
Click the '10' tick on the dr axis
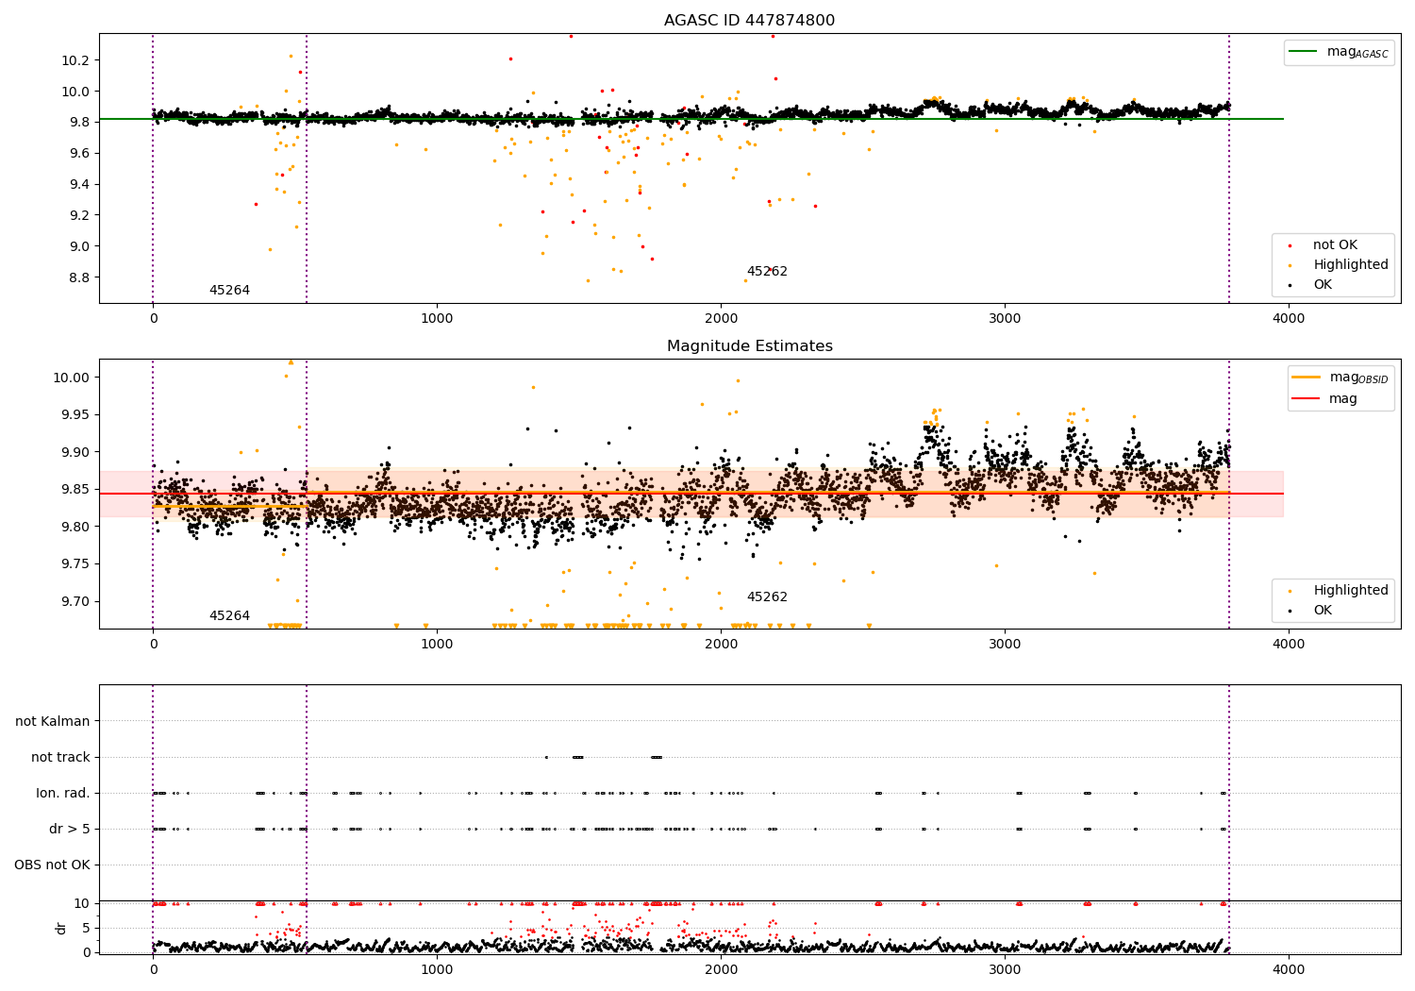pyautogui.click(x=83, y=903)
